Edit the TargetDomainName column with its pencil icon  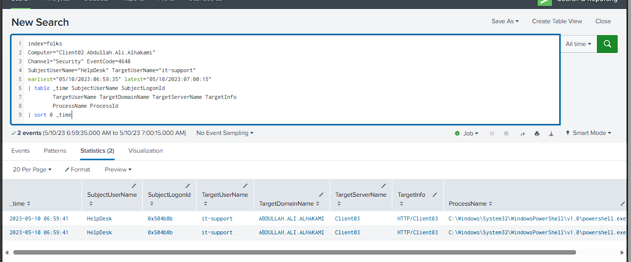point(321,195)
